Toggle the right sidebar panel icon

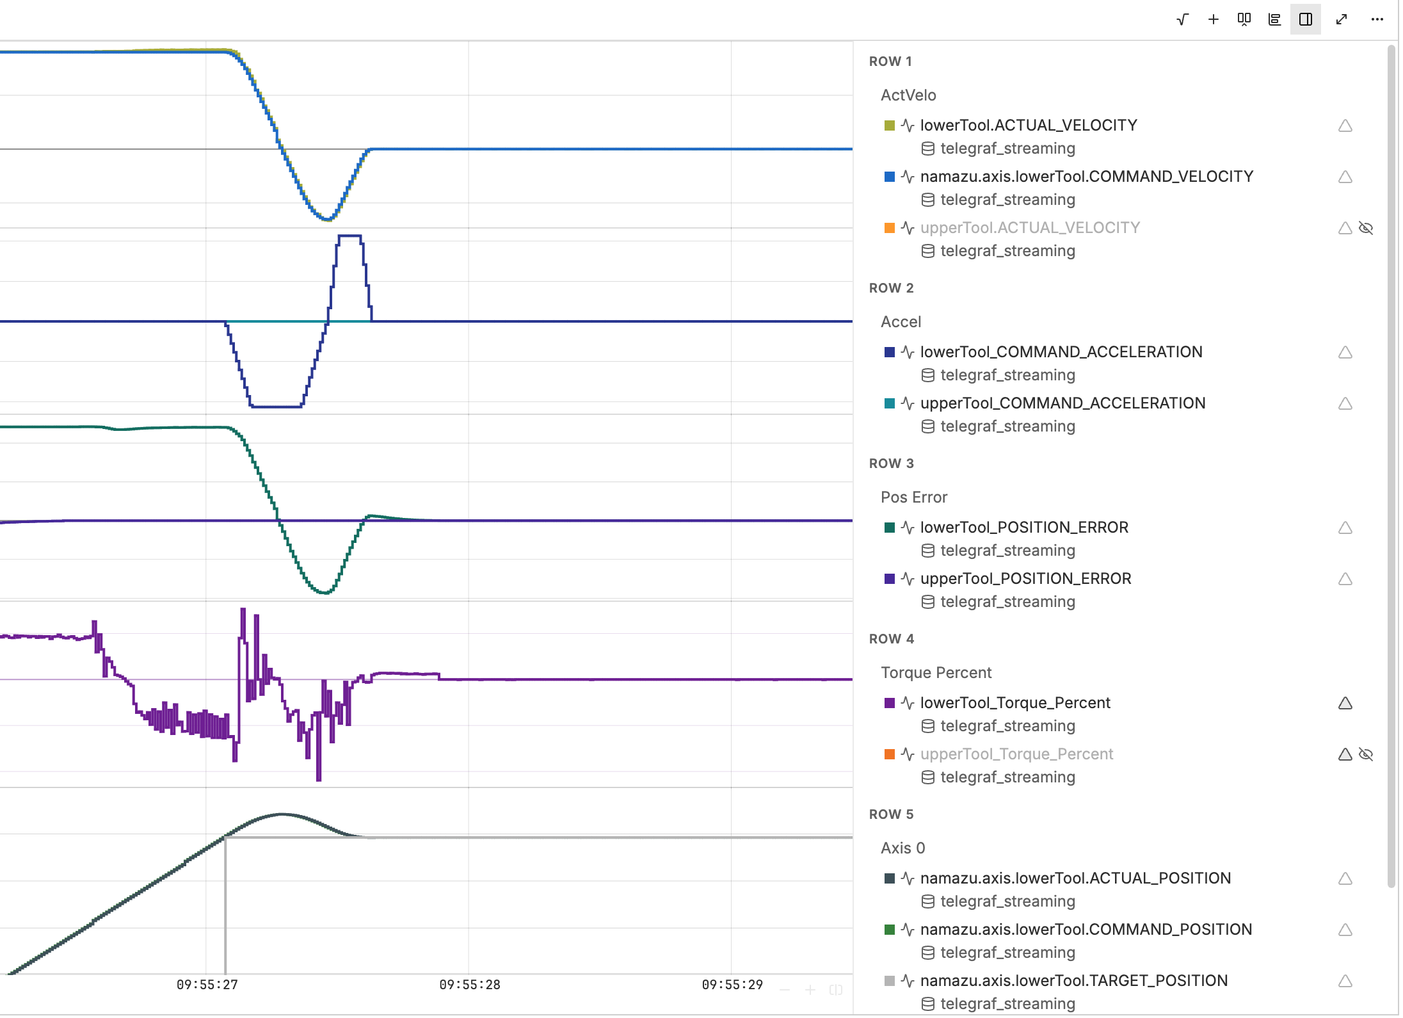pos(1306,19)
